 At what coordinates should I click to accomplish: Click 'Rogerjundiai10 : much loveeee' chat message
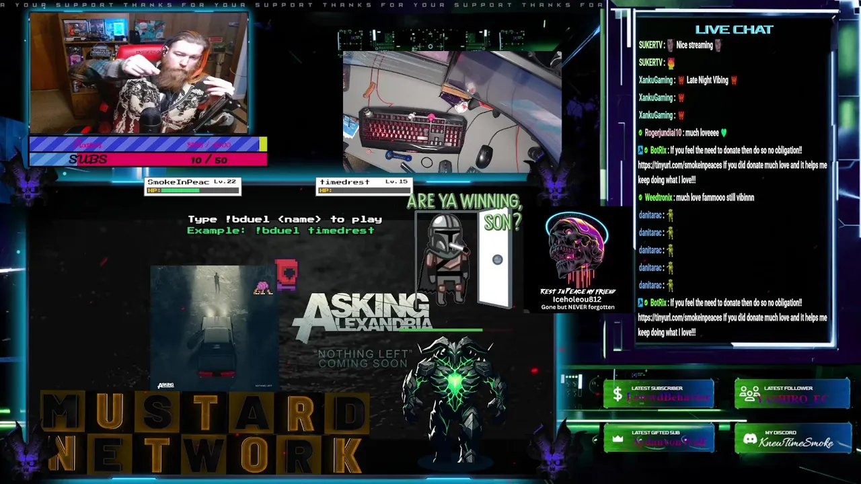click(683, 133)
